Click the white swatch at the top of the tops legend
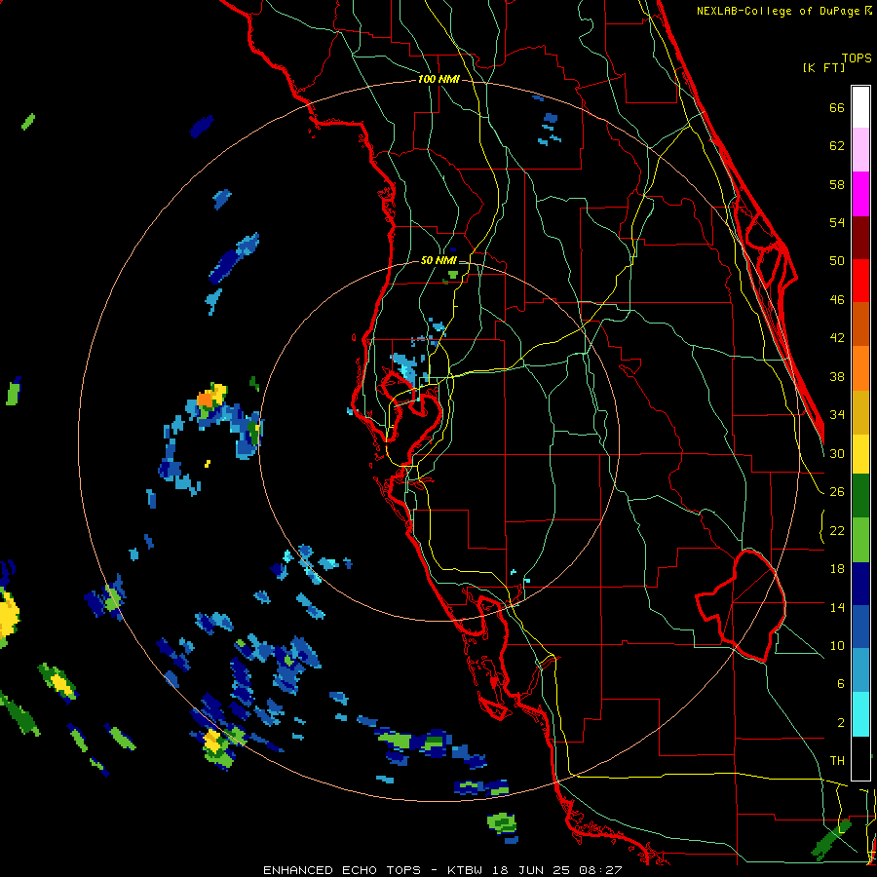877x877 pixels. pyautogui.click(x=860, y=107)
